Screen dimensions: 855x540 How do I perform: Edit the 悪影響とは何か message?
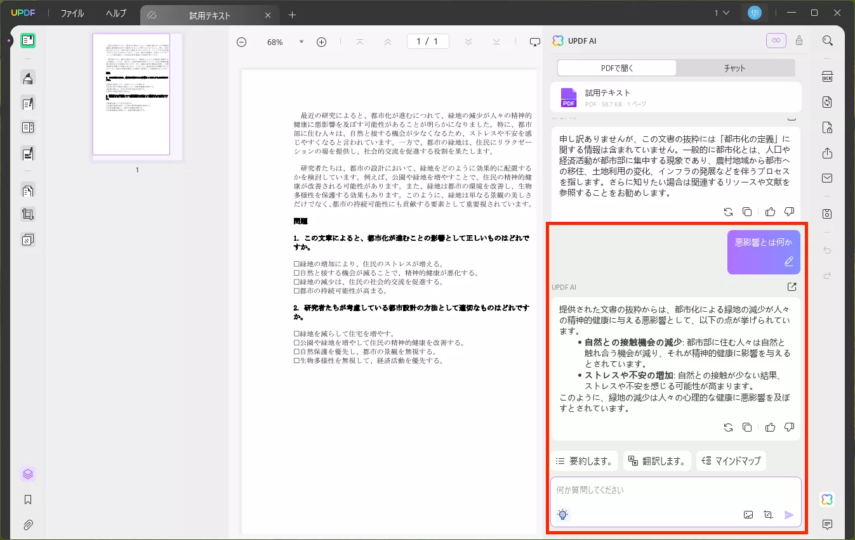tap(789, 260)
